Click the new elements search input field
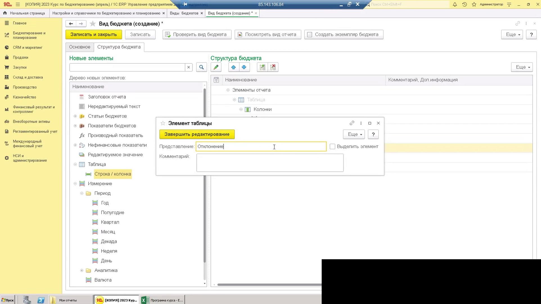The height and width of the screenshot is (304, 541). tap(127, 67)
